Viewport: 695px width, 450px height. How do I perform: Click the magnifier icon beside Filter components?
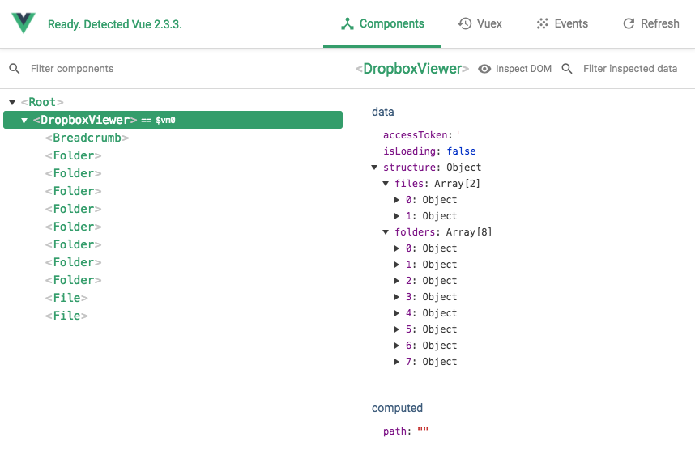(x=15, y=69)
